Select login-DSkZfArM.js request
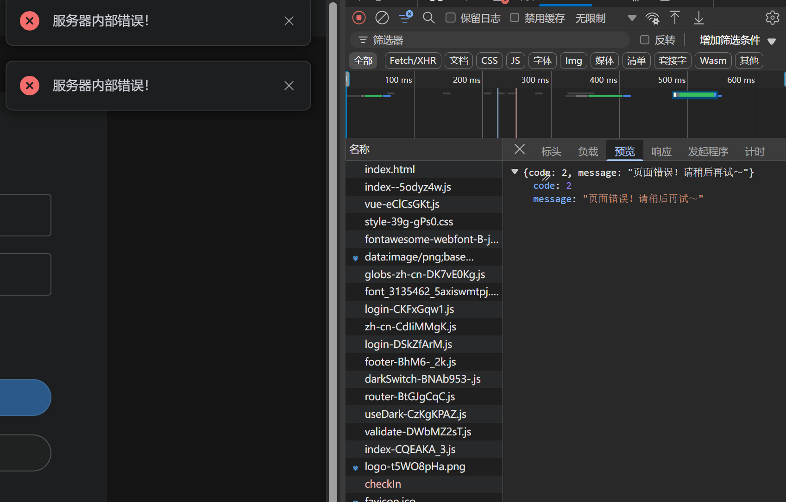 [x=424, y=344]
